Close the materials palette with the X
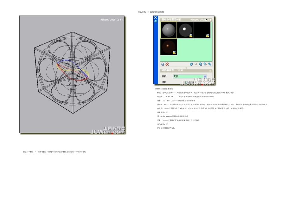The image size is (301, 213). coord(156,18)
